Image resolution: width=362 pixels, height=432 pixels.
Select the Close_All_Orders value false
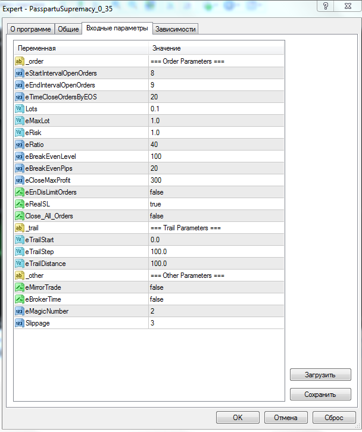click(x=217, y=216)
